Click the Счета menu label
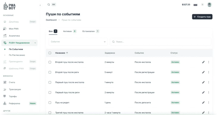Viewport: 217px width, 115px height. tap(12, 82)
